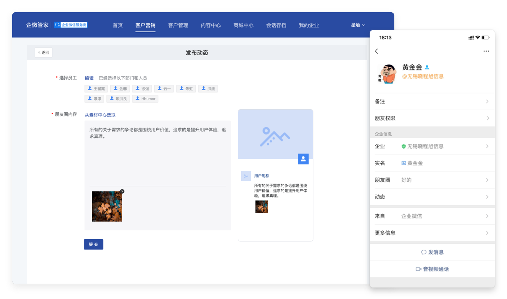Click the 企业微信服务商 badge logo

tap(71, 25)
